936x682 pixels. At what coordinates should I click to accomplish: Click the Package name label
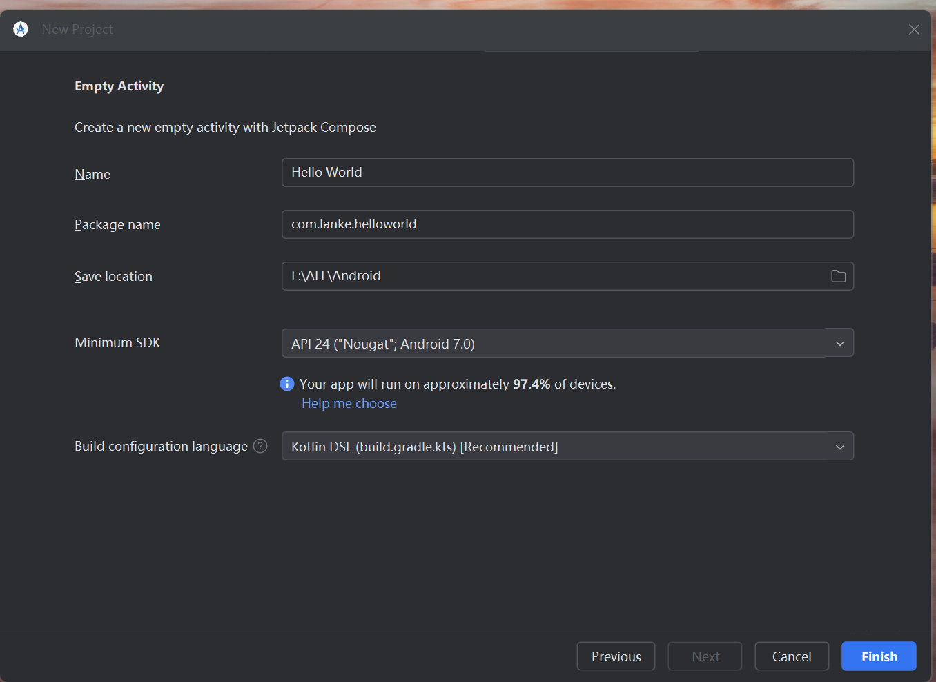[117, 224]
